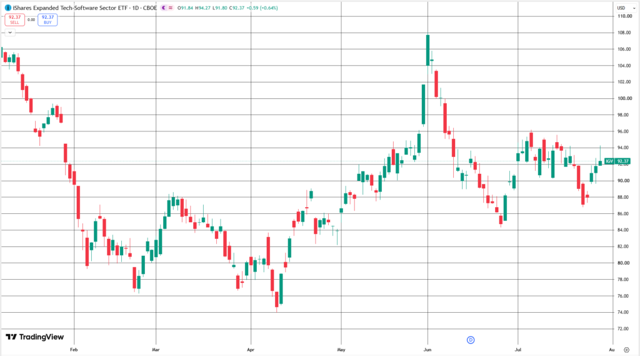640x356 pixels.
Task: Click the blue dividend D marker
Action: coord(471,340)
